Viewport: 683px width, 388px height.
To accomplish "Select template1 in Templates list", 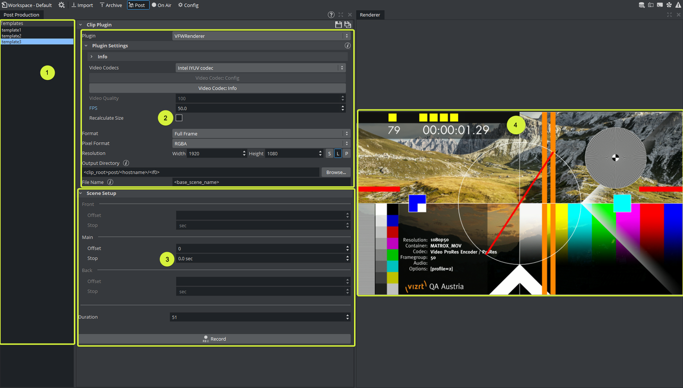I will pos(12,30).
